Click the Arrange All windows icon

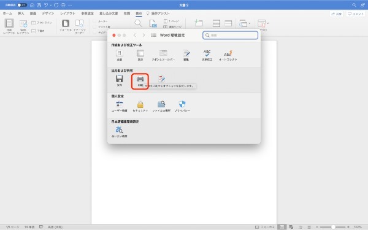[x=216, y=23]
